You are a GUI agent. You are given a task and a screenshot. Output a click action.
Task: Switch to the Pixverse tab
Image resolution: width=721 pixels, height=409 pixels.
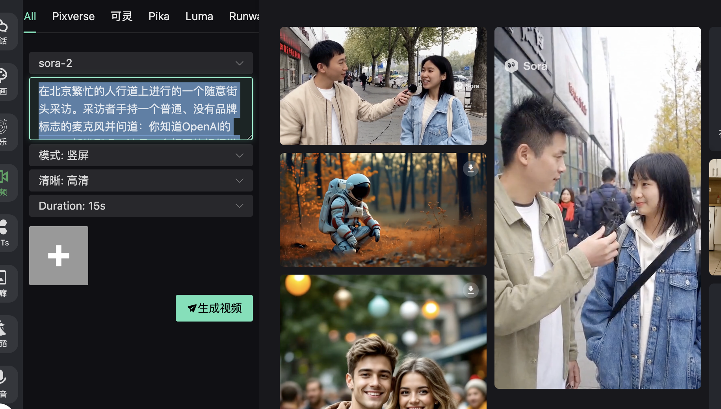click(x=73, y=16)
